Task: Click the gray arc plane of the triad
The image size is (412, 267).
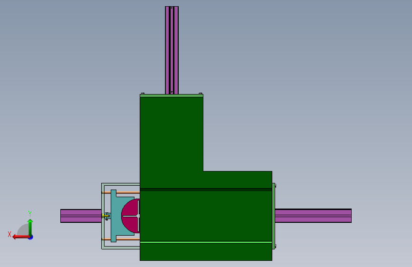Action: click(23, 230)
